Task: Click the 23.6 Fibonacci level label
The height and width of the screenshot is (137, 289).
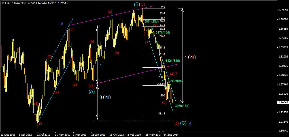Action: (x=162, y=14)
